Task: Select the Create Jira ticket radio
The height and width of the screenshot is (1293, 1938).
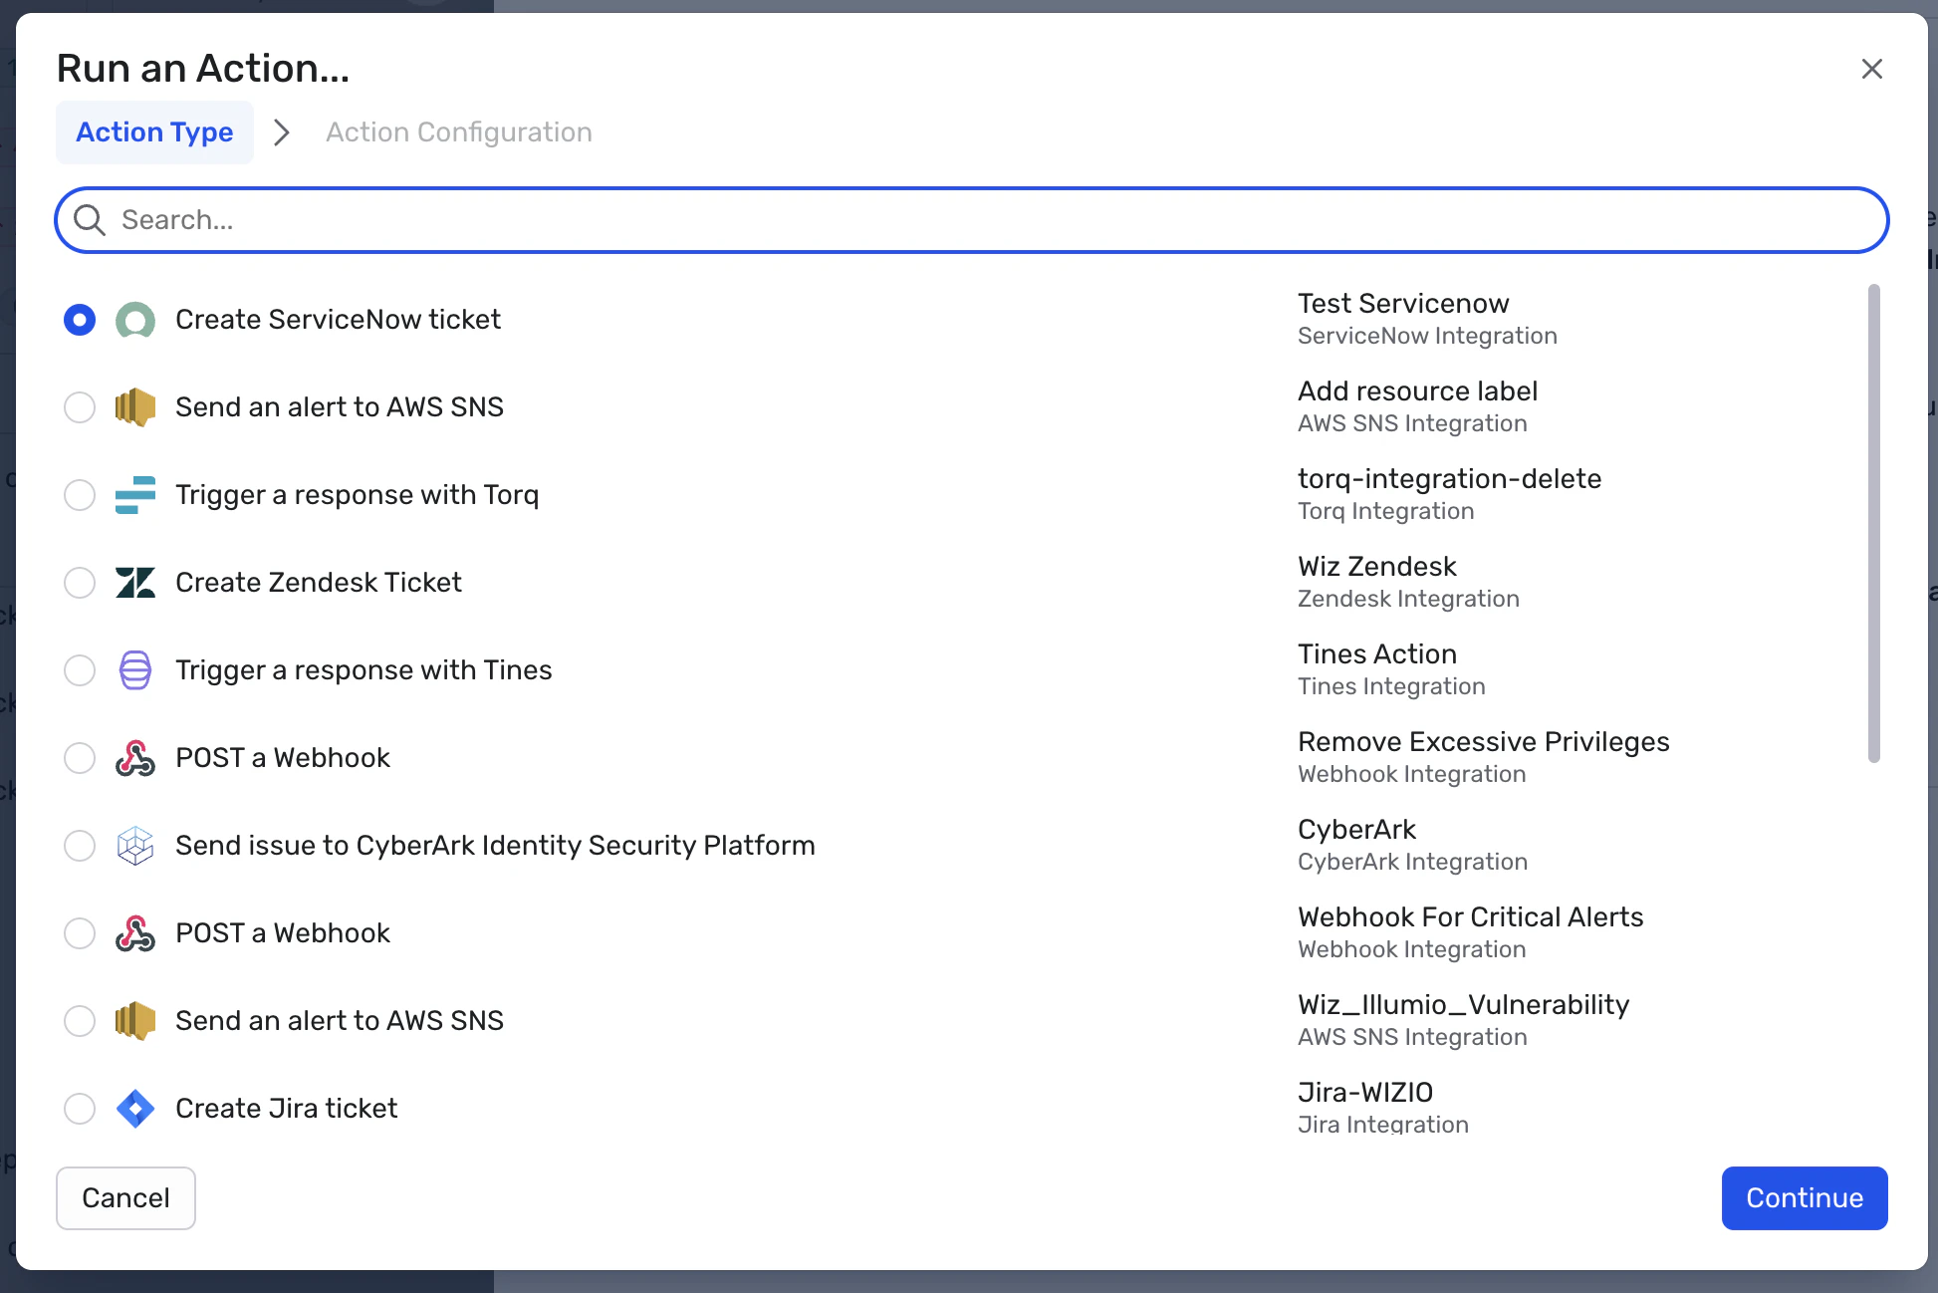Action: pos(80,1109)
